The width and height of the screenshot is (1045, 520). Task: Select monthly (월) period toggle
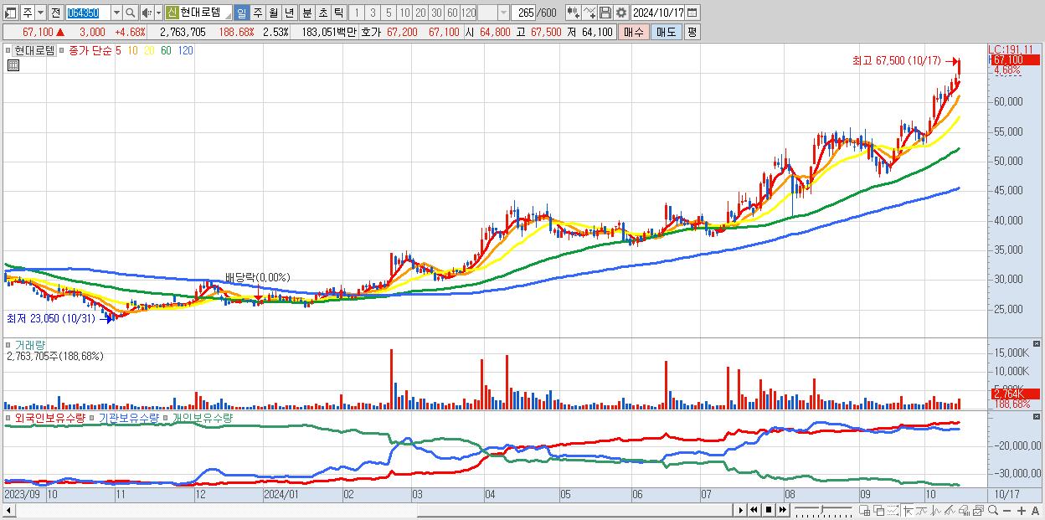coord(273,13)
